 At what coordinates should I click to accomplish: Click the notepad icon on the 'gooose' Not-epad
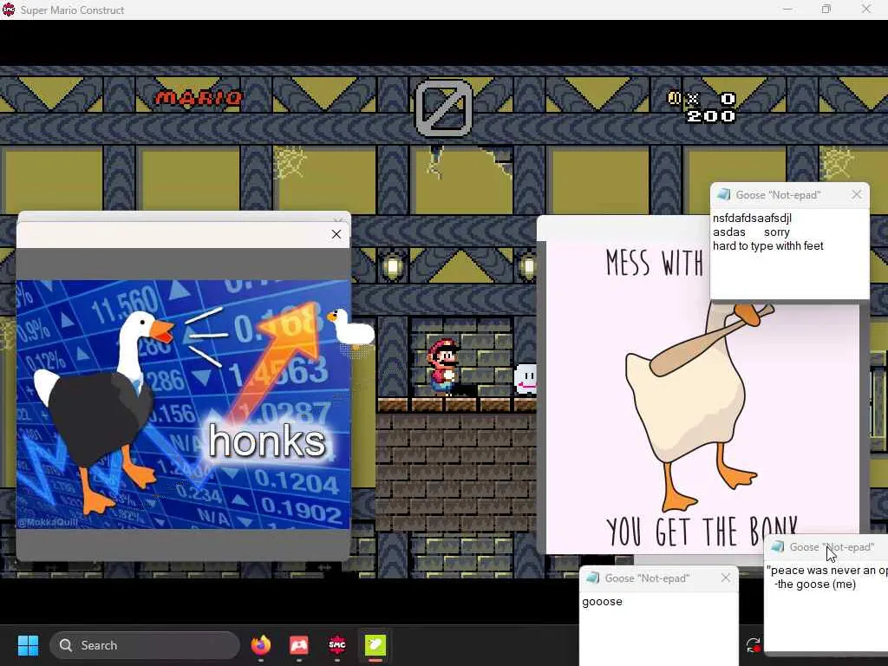pos(592,578)
